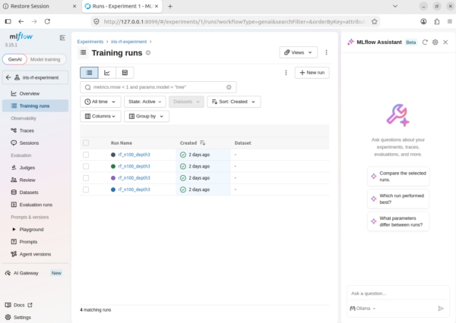Image resolution: width=456 pixels, height=323 pixels.
Task: Check the run with blue dot
Action: click(x=86, y=190)
